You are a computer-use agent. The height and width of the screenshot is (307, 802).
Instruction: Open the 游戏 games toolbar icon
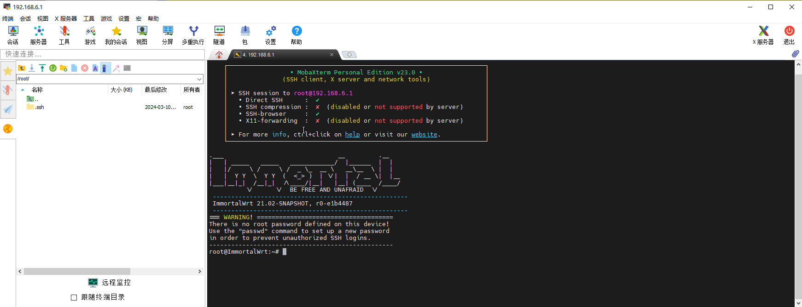90,35
